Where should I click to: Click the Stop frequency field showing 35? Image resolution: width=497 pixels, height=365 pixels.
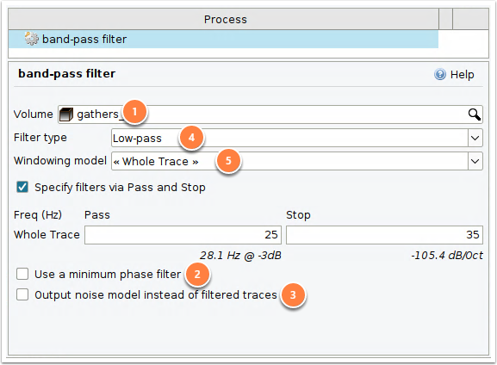[384, 235]
